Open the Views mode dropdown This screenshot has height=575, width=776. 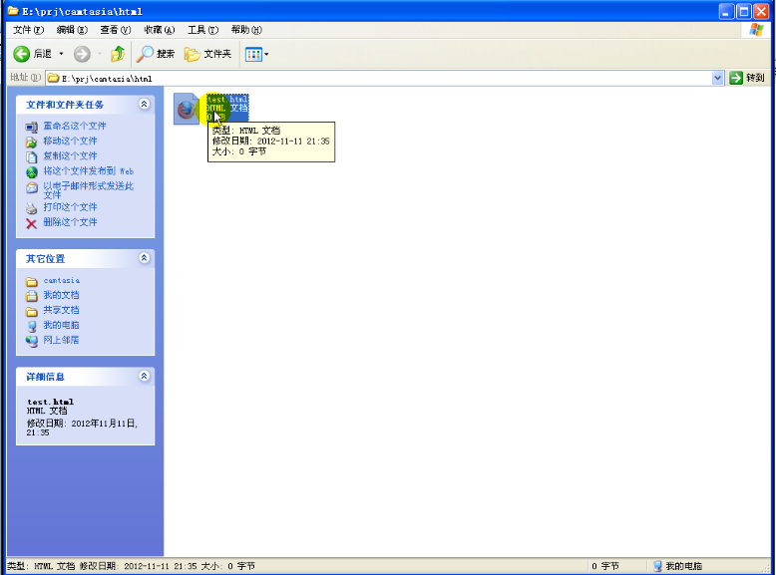point(257,54)
